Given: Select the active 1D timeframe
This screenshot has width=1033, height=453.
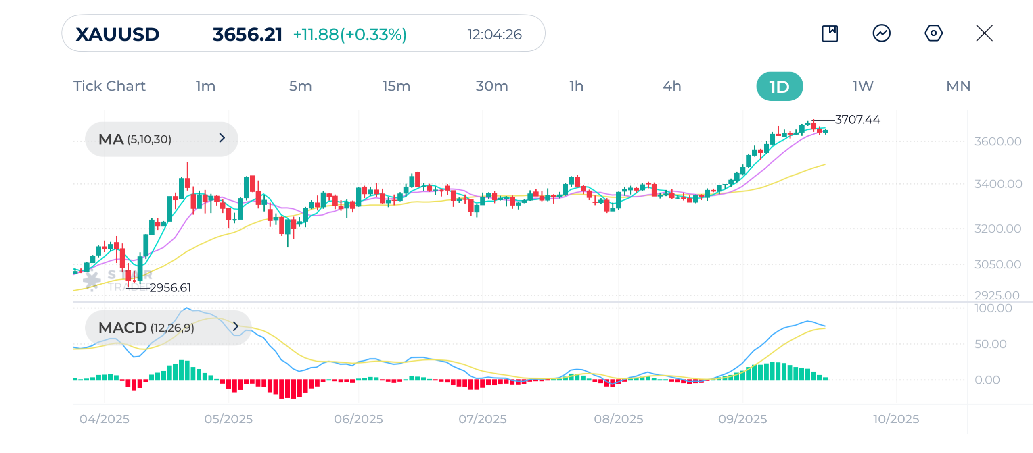Looking at the screenshot, I should [779, 87].
